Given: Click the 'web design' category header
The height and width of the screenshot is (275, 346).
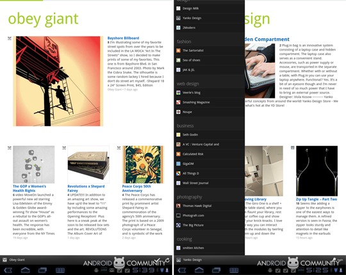Looking at the screenshot, I should click(188, 84).
